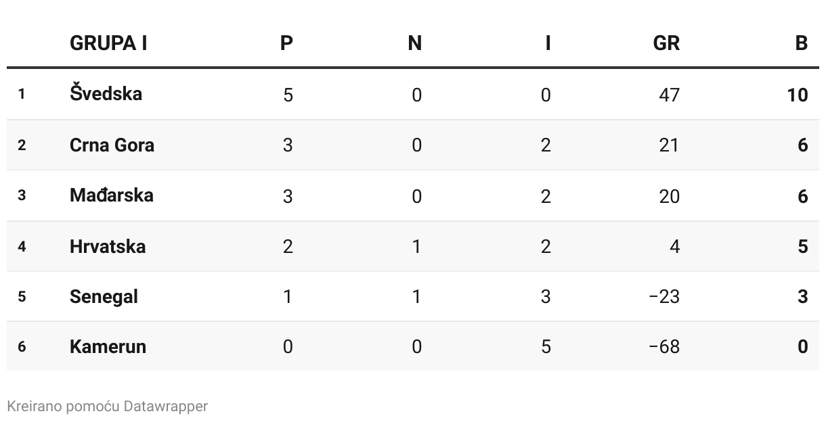Click the B points column header
Image resolution: width=826 pixels, height=422 pixels.
click(x=801, y=43)
